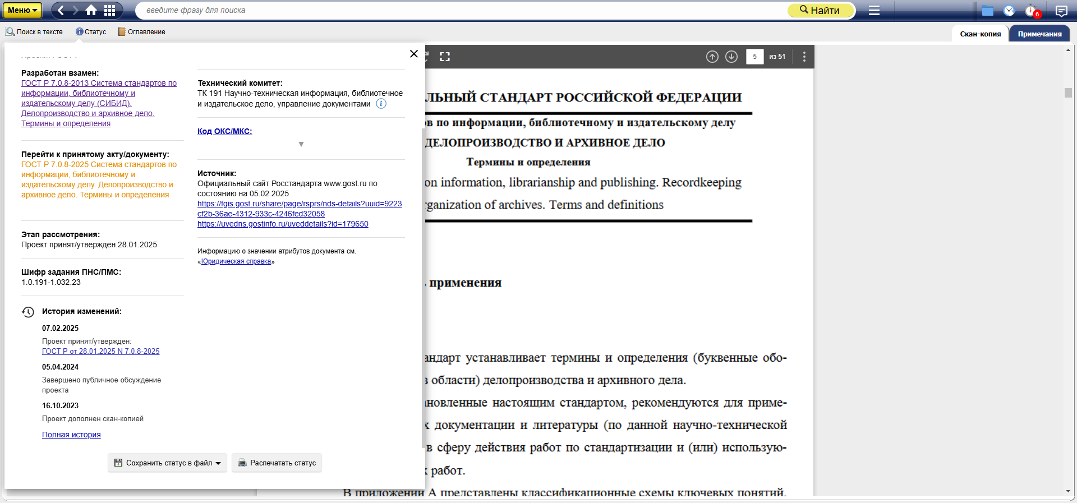The width and height of the screenshot is (1077, 503).
Task: Open the chat message icon
Action: 1061,11
